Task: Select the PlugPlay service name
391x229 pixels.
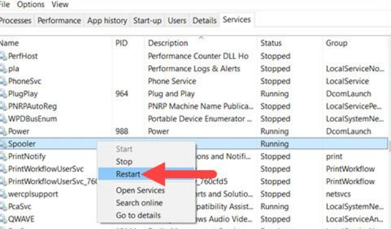Action: pyautogui.click(x=23, y=94)
